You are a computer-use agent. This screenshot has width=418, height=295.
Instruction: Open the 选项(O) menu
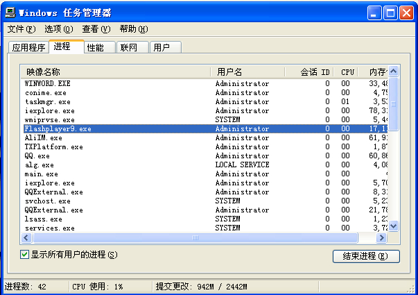point(59,29)
